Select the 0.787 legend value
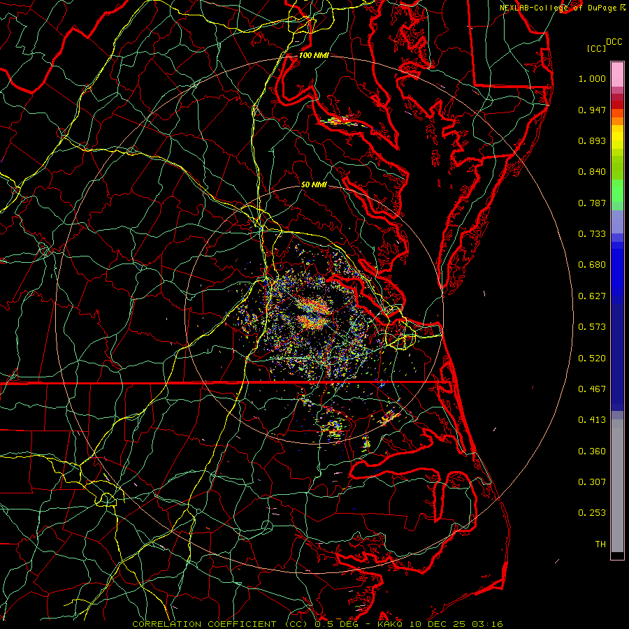The width and height of the screenshot is (629, 629). tap(592, 203)
